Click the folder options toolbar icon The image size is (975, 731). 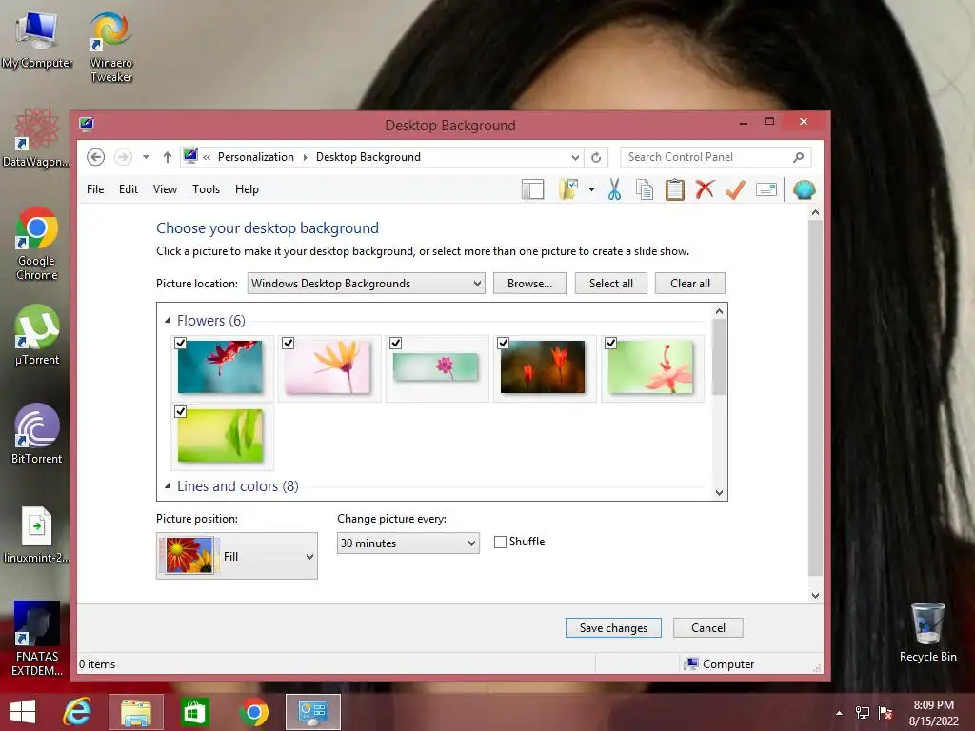[x=569, y=189]
